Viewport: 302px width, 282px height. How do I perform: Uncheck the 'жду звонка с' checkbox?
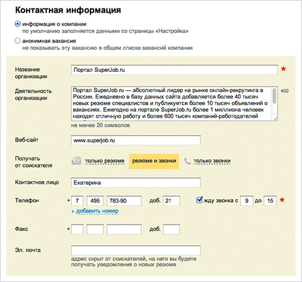click(x=199, y=200)
